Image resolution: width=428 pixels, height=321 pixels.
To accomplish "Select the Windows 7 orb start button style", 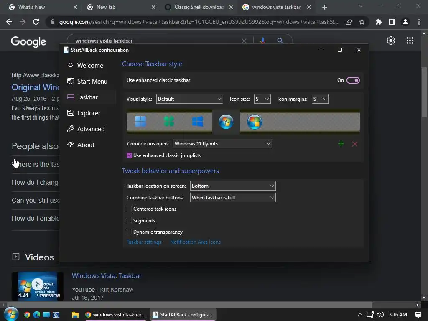I will click(226, 122).
